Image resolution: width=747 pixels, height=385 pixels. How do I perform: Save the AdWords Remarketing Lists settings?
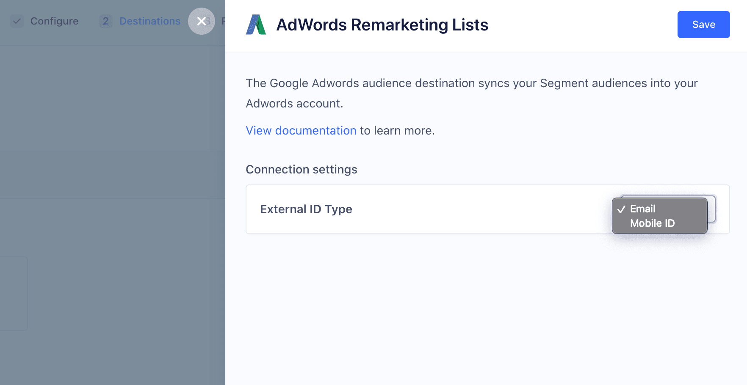click(x=703, y=25)
